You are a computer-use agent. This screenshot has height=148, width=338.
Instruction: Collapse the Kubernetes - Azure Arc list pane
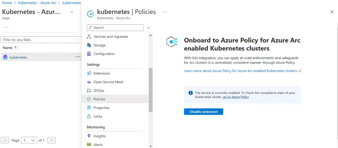click(72, 12)
